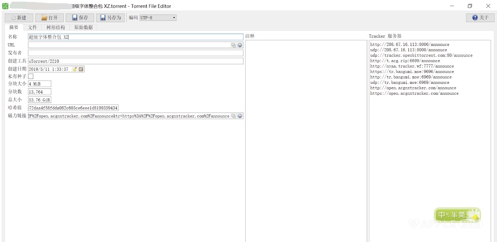
Task: Save the torrent using the 保存 button
Action: (x=80, y=18)
